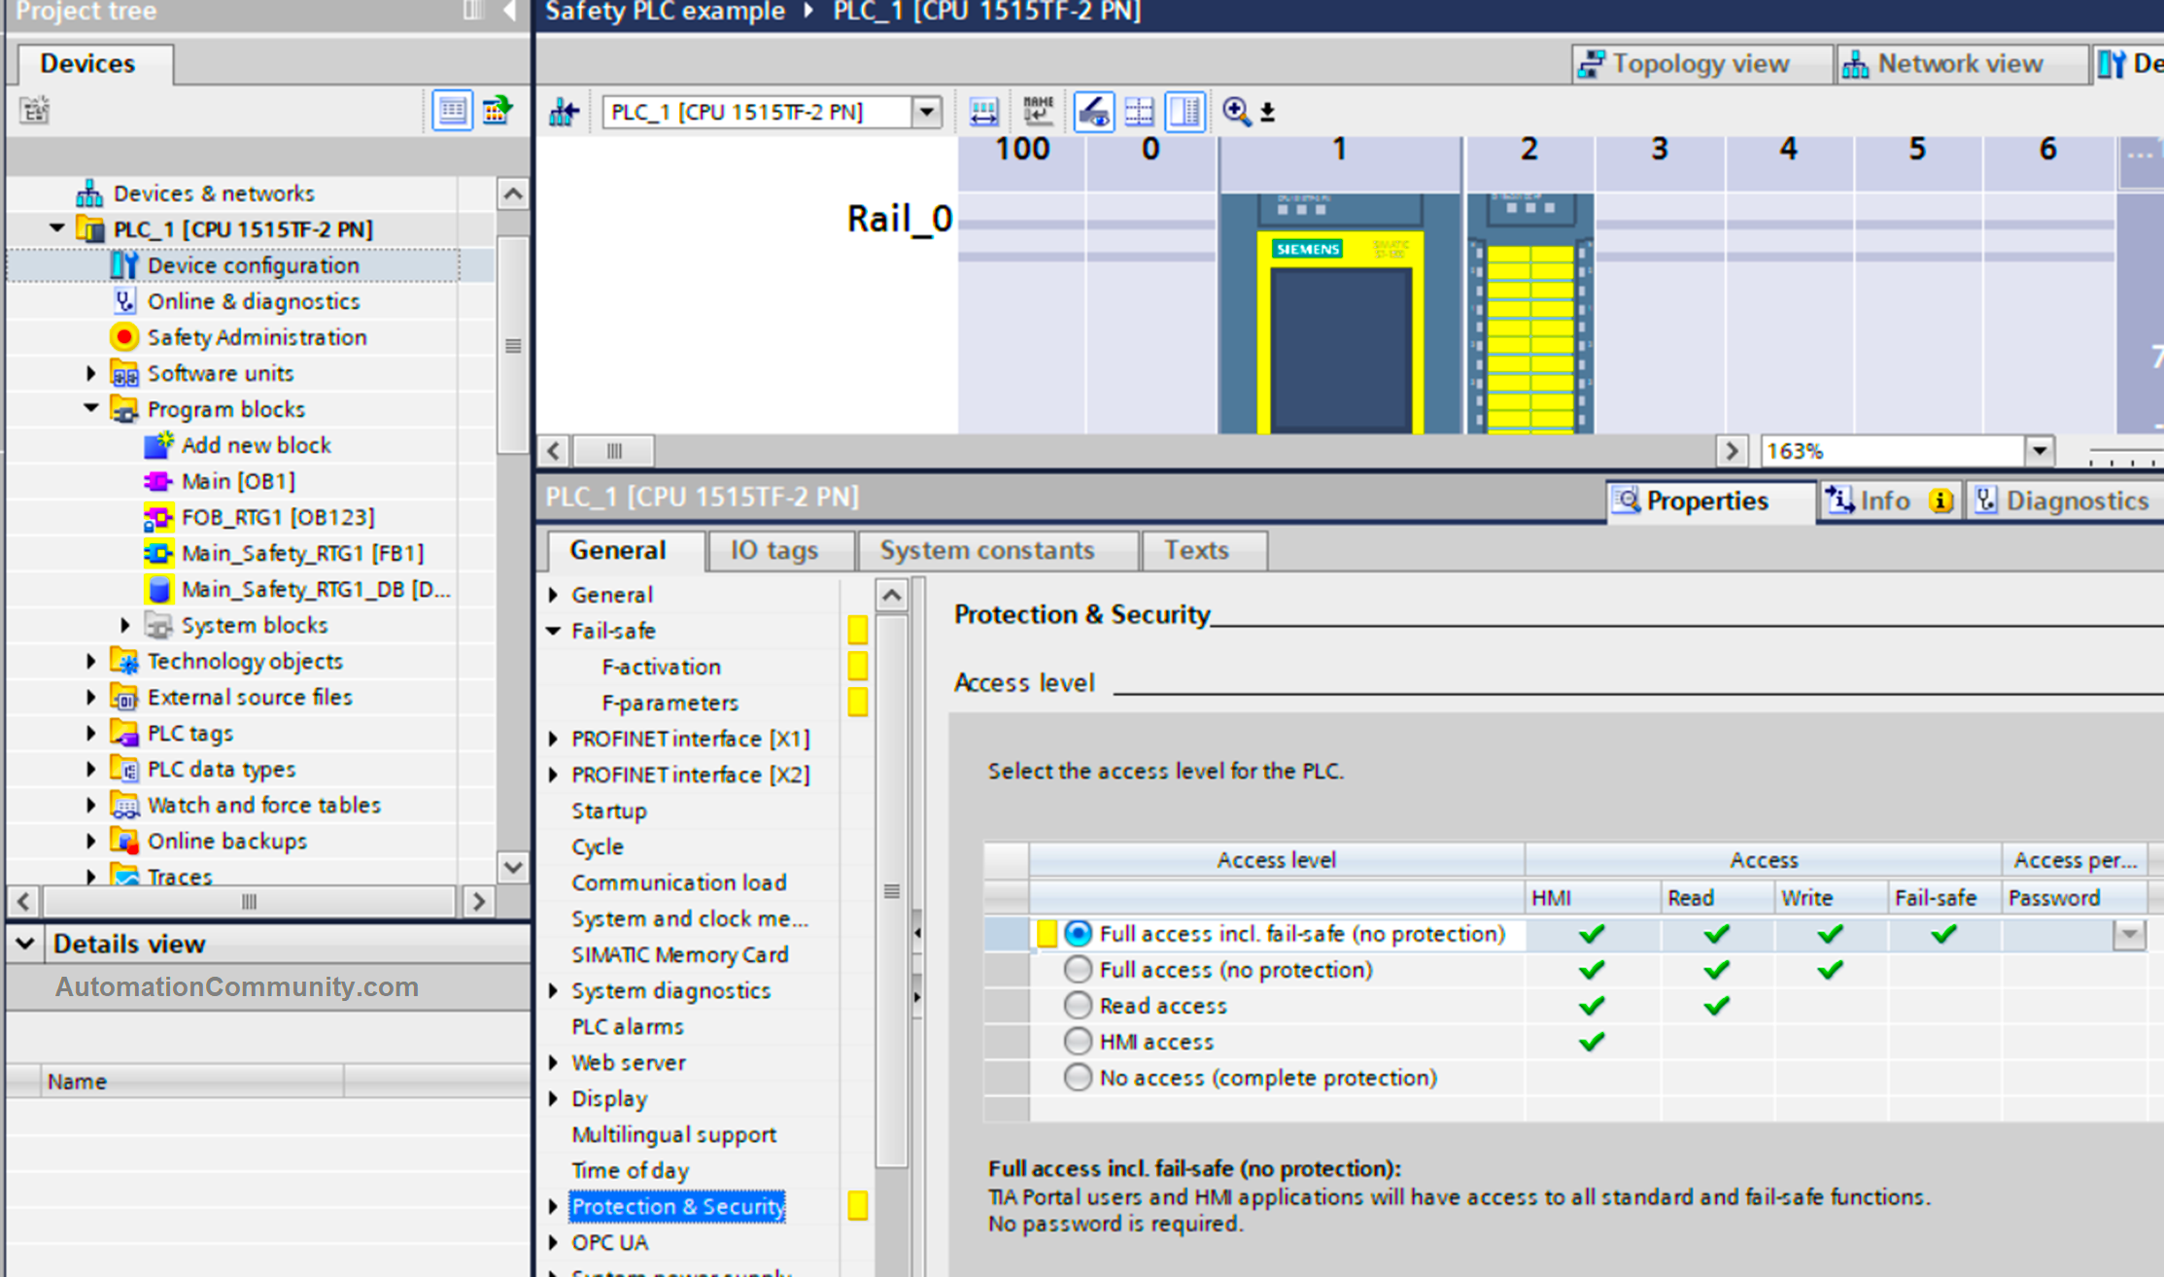This screenshot has height=1277, width=2164.
Task: Open Safety Administration in the project tree
Action: pos(258,337)
